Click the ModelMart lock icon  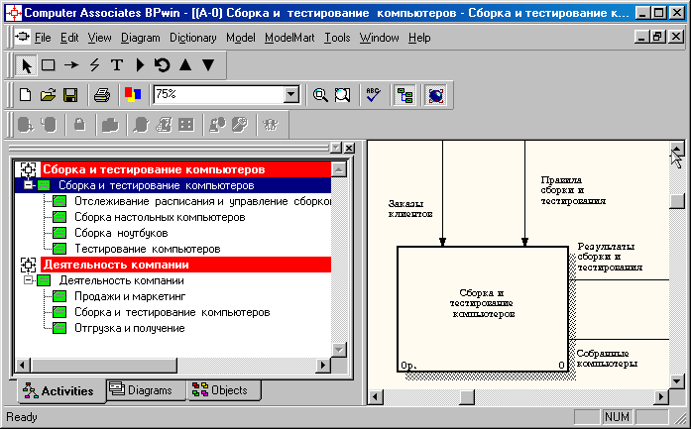79,125
